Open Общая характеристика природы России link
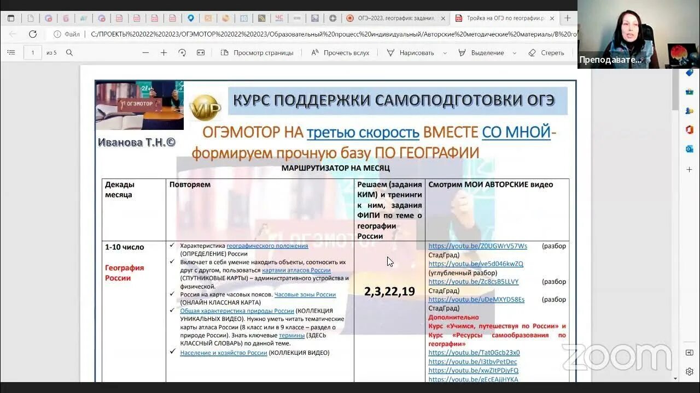Screen dimensions: 700x393 tap(237, 311)
